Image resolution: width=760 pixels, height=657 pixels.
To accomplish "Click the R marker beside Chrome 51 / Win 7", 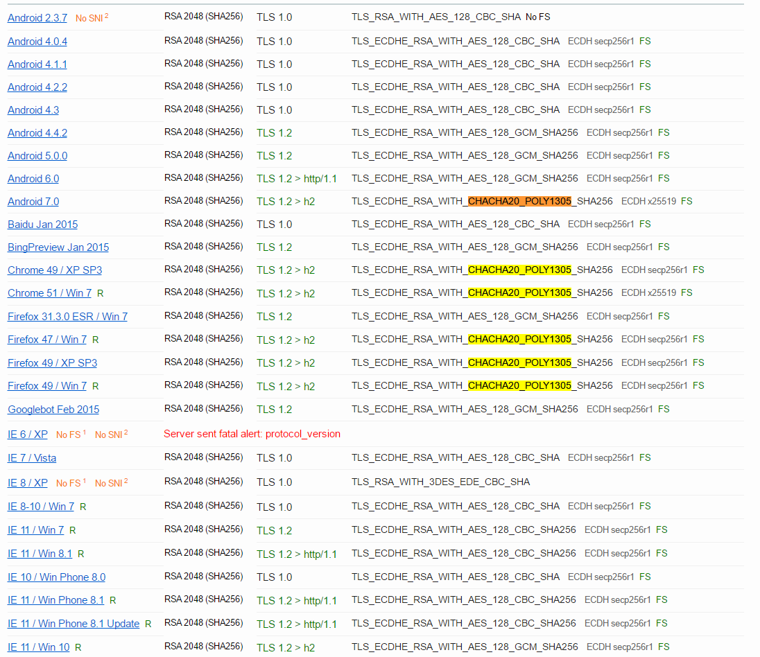I will (x=101, y=294).
